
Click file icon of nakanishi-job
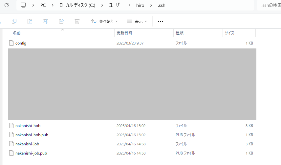pyautogui.click(x=11, y=144)
